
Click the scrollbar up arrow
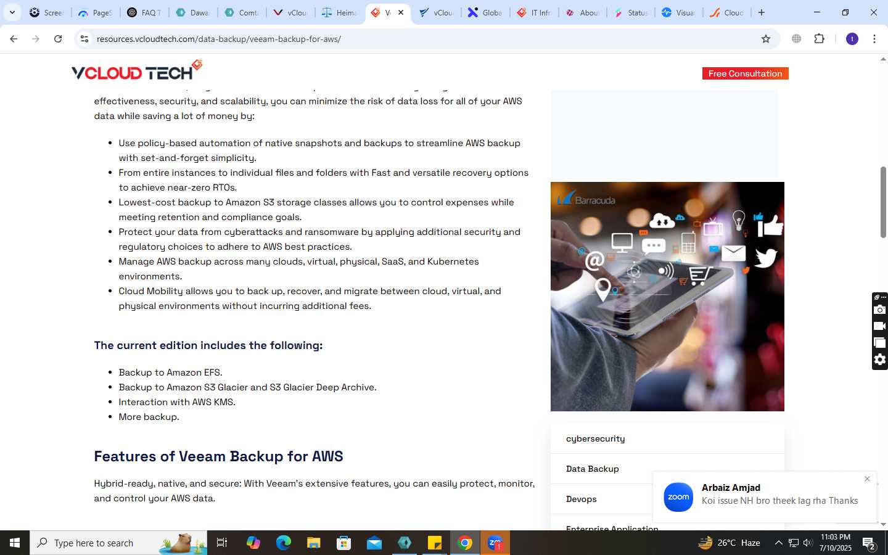click(883, 59)
